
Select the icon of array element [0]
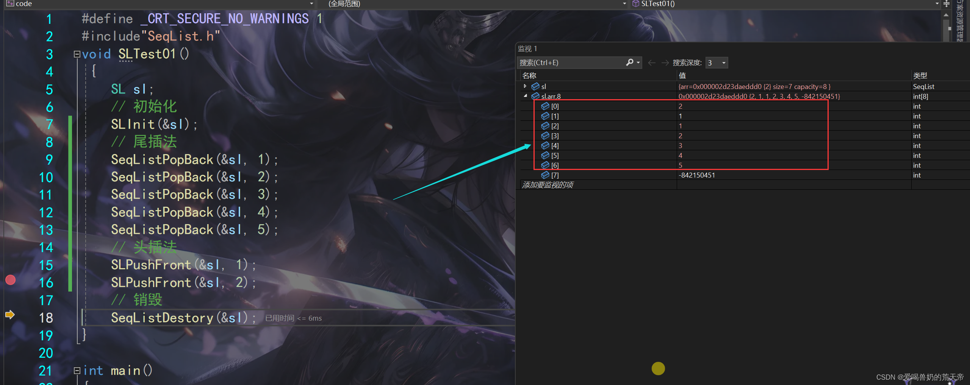(545, 106)
